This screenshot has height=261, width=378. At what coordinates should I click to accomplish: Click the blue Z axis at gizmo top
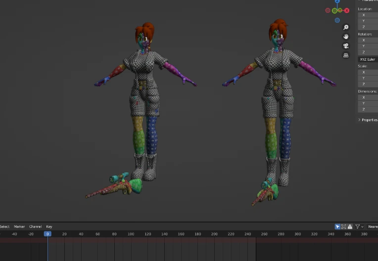click(337, 1)
